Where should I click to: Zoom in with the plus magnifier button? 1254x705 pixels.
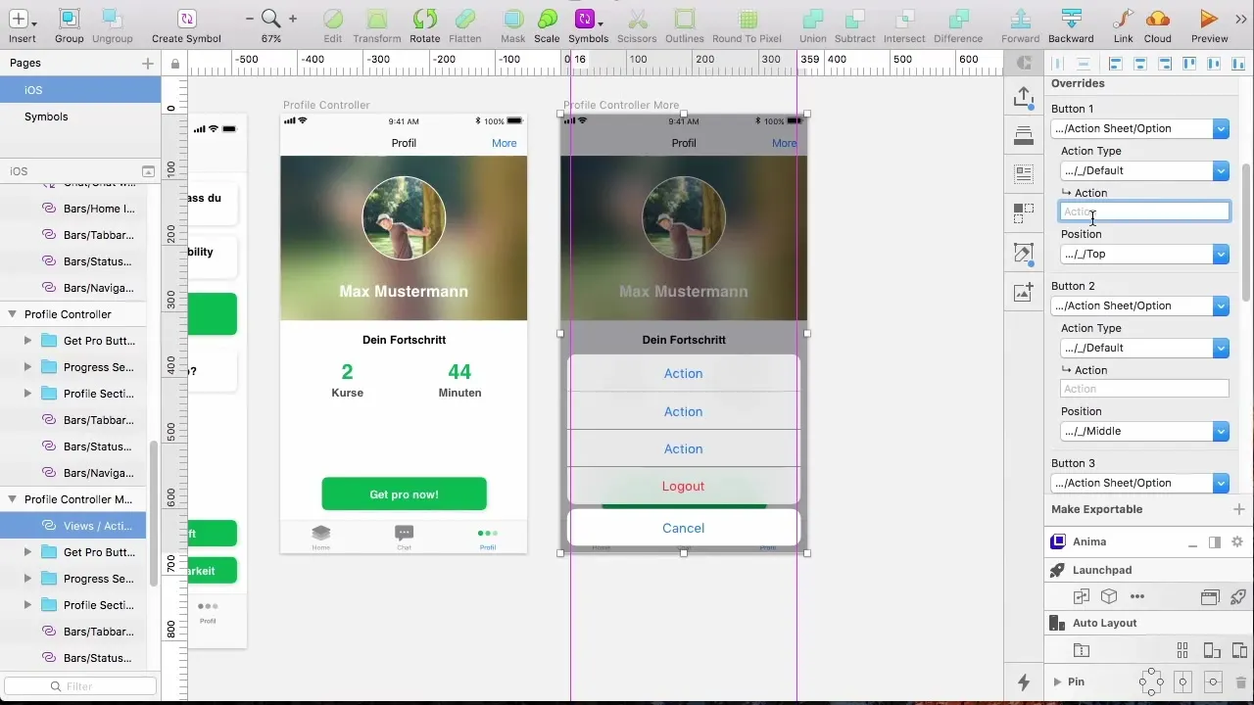[x=292, y=19]
